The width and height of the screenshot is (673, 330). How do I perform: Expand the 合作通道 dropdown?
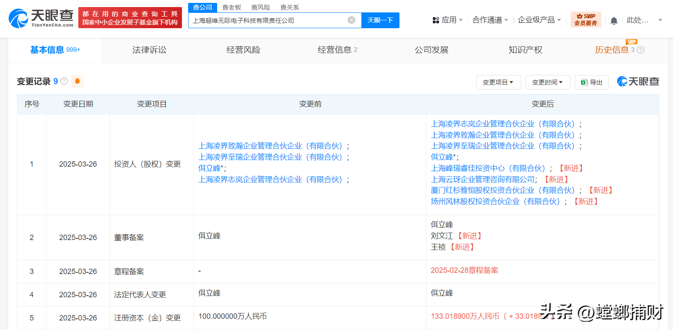490,20
